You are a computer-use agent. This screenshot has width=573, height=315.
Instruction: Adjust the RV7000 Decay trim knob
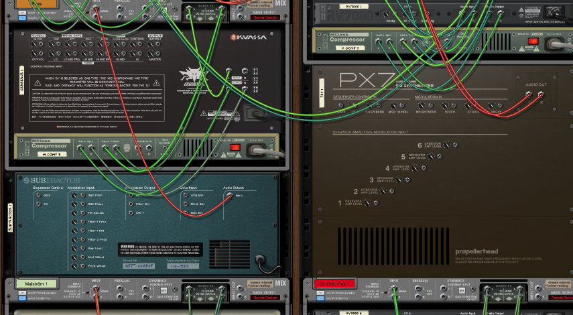[x=386, y=13]
